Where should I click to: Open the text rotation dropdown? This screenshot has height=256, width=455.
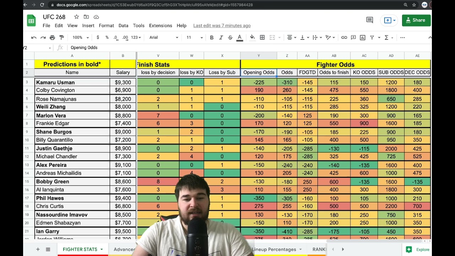click(x=330, y=37)
